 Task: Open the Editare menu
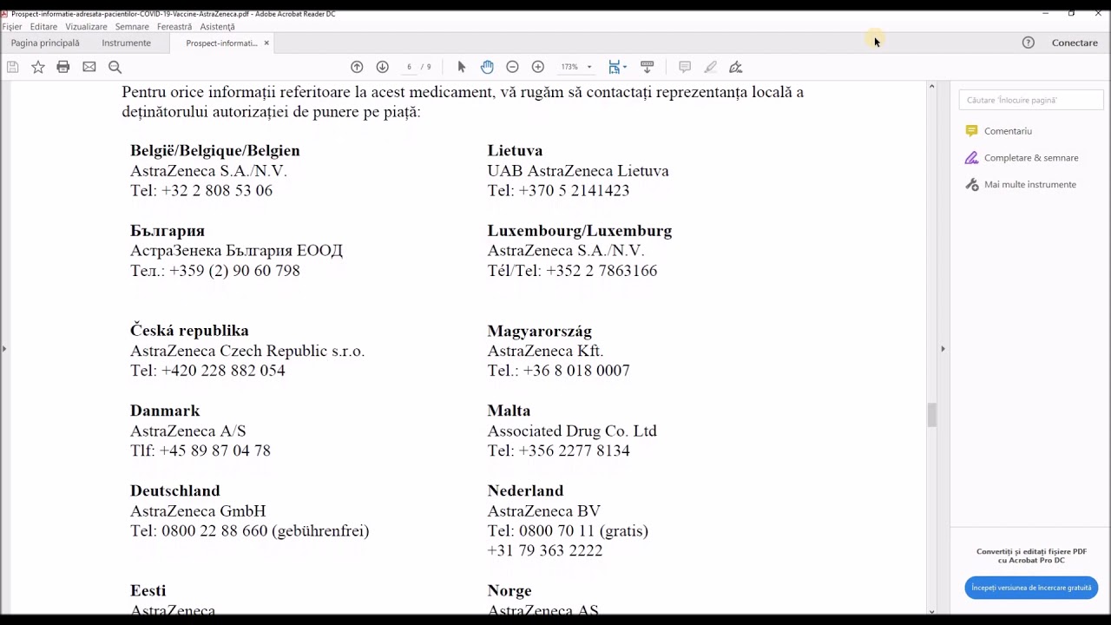click(x=43, y=27)
